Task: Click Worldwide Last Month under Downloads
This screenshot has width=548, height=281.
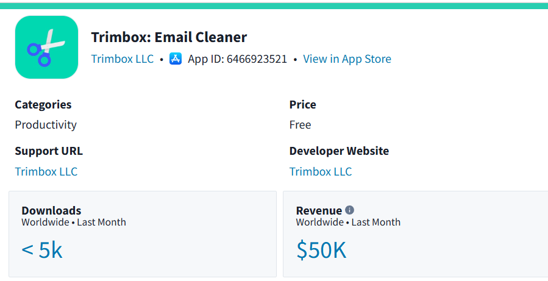Action: 74,222
